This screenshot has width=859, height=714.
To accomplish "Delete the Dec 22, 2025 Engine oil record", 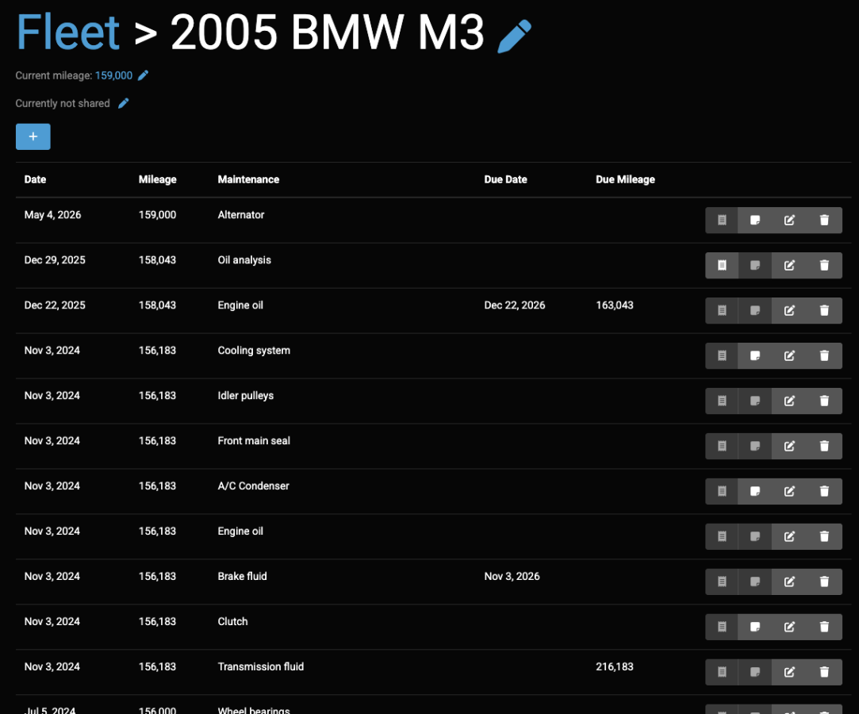I will [x=824, y=311].
